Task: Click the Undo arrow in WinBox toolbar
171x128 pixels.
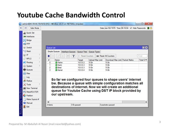Action: pos(21,28)
